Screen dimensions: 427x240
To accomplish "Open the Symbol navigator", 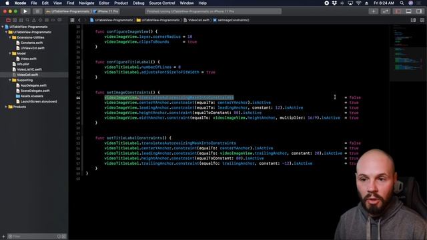I will 21,20.
